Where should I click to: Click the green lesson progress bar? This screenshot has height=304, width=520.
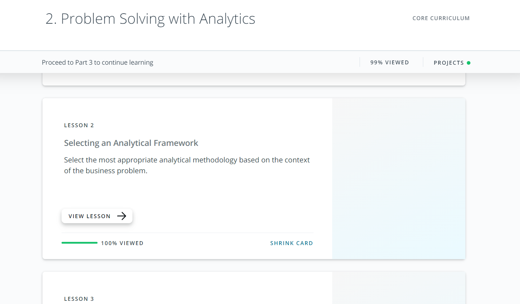(80, 243)
